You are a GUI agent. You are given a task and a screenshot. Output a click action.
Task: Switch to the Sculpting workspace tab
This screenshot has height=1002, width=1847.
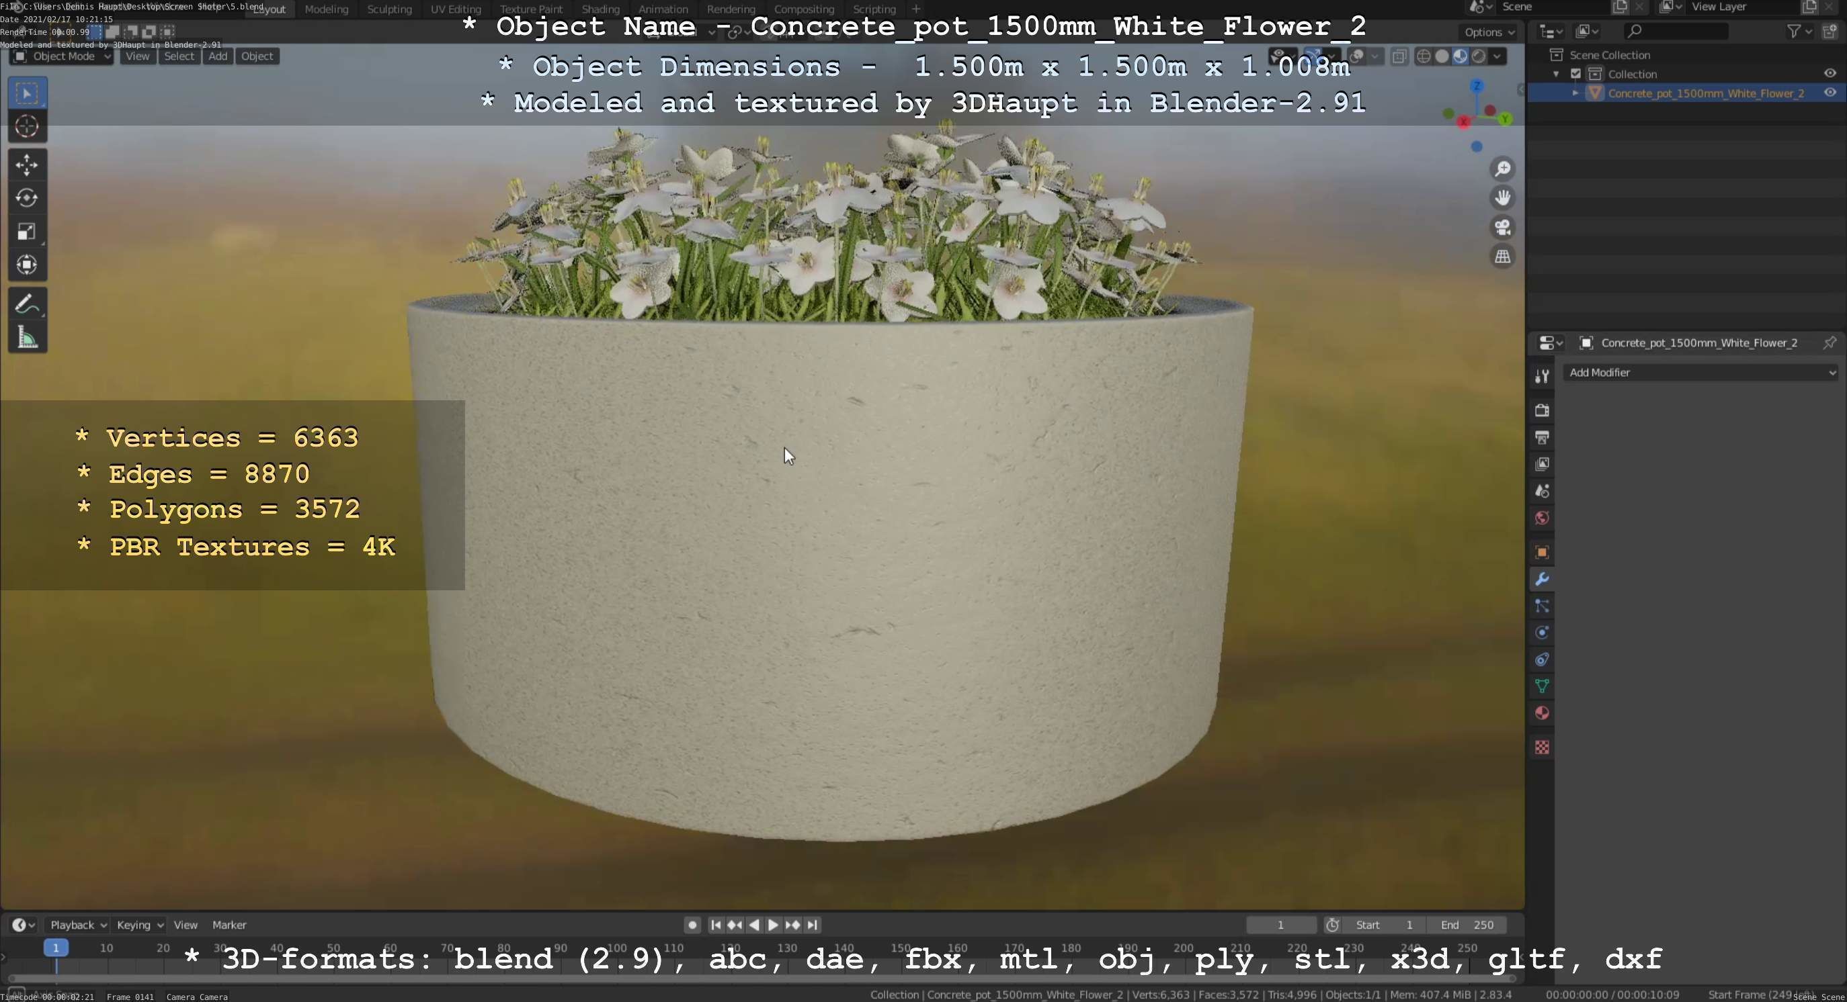389,9
